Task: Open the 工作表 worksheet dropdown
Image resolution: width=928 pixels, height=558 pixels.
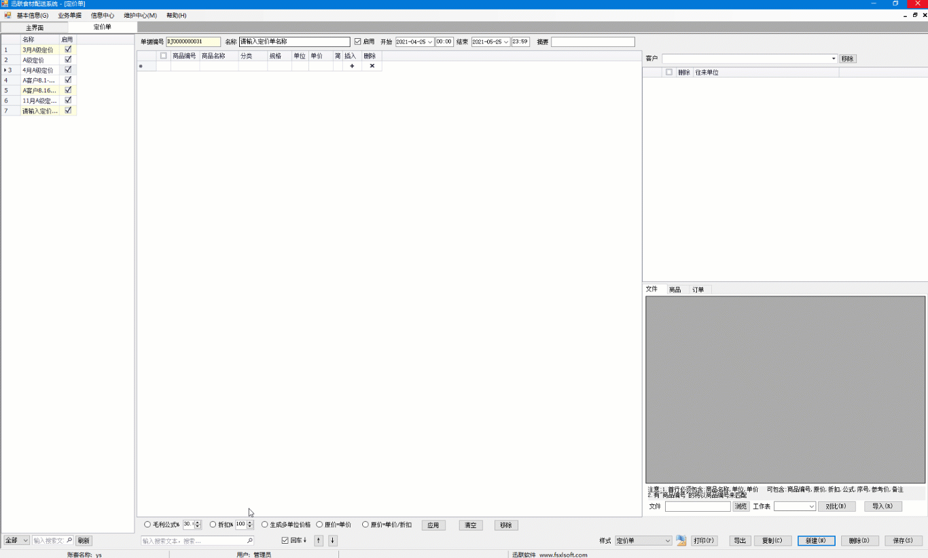Action: [x=811, y=506]
